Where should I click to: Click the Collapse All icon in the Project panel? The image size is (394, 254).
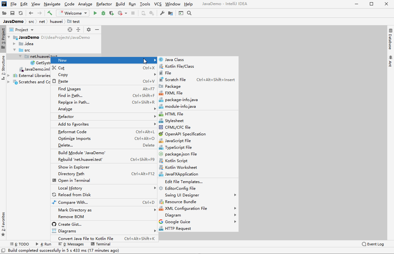78,30
